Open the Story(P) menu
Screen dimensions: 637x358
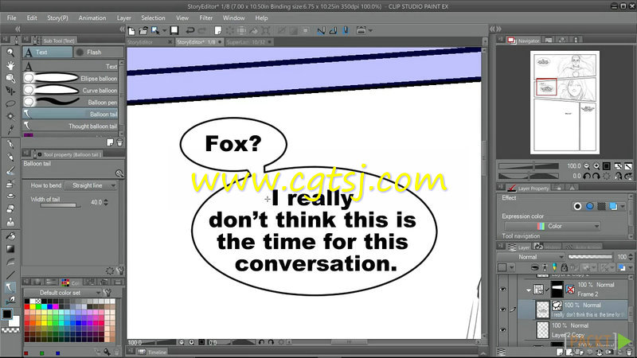click(57, 18)
